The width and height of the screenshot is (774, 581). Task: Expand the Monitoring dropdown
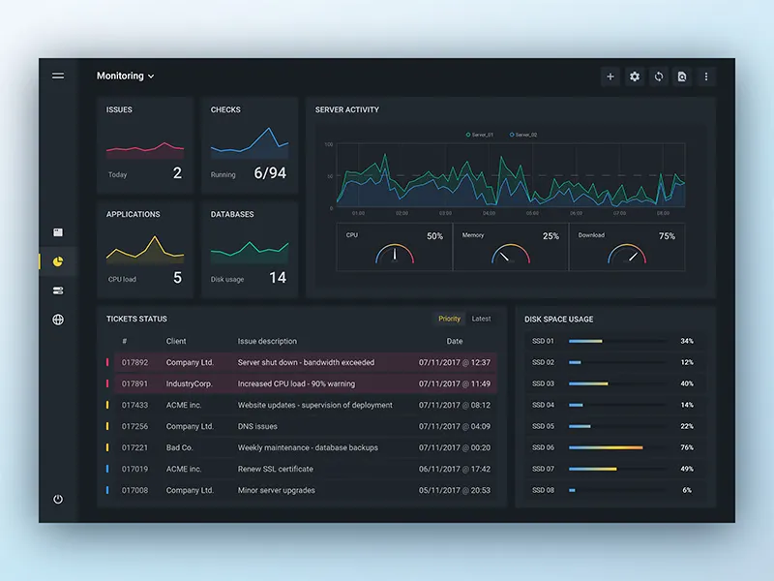(126, 76)
